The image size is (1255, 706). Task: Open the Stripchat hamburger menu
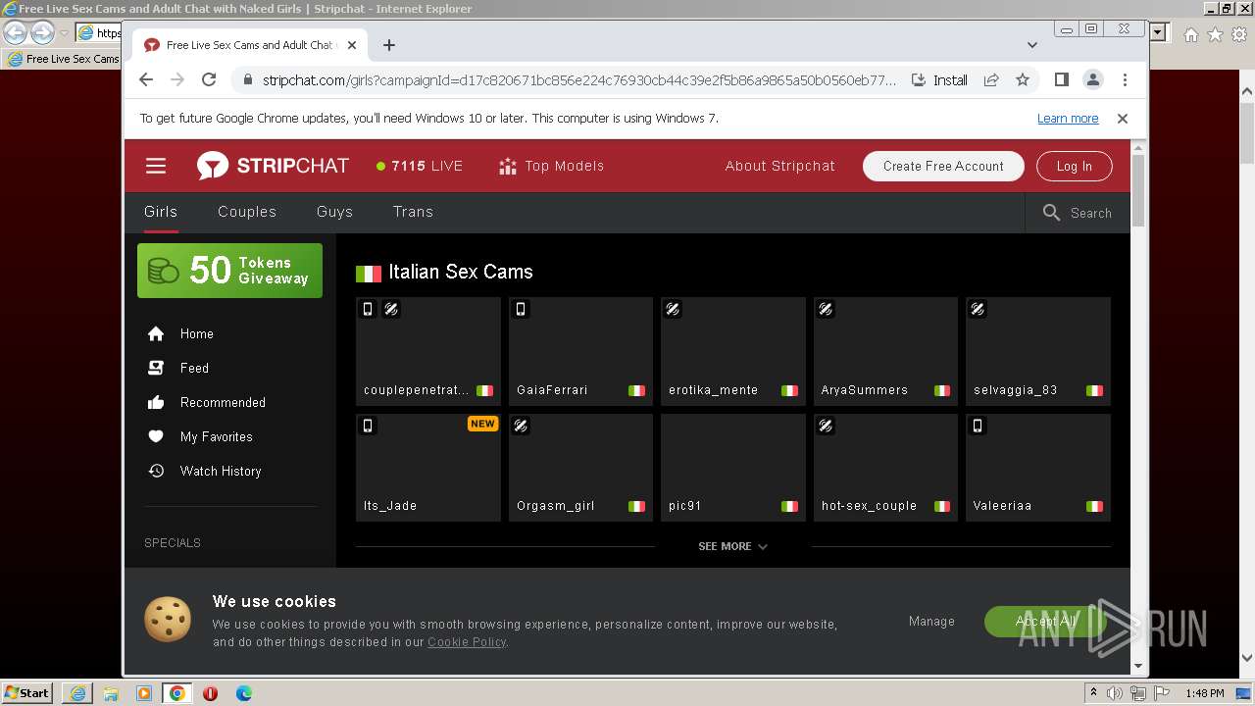click(x=156, y=166)
